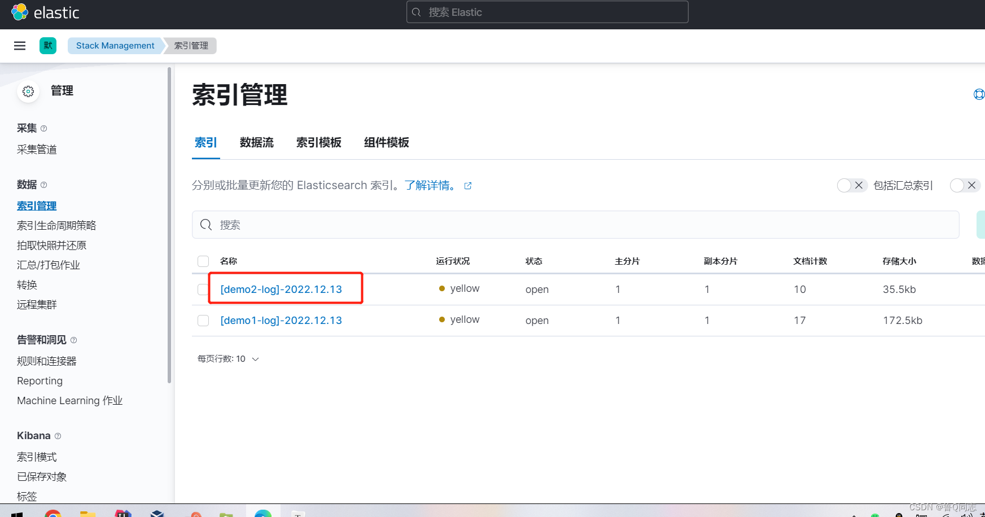
Task: Click yellow health of demo2-log row
Action: [x=459, y=288]
